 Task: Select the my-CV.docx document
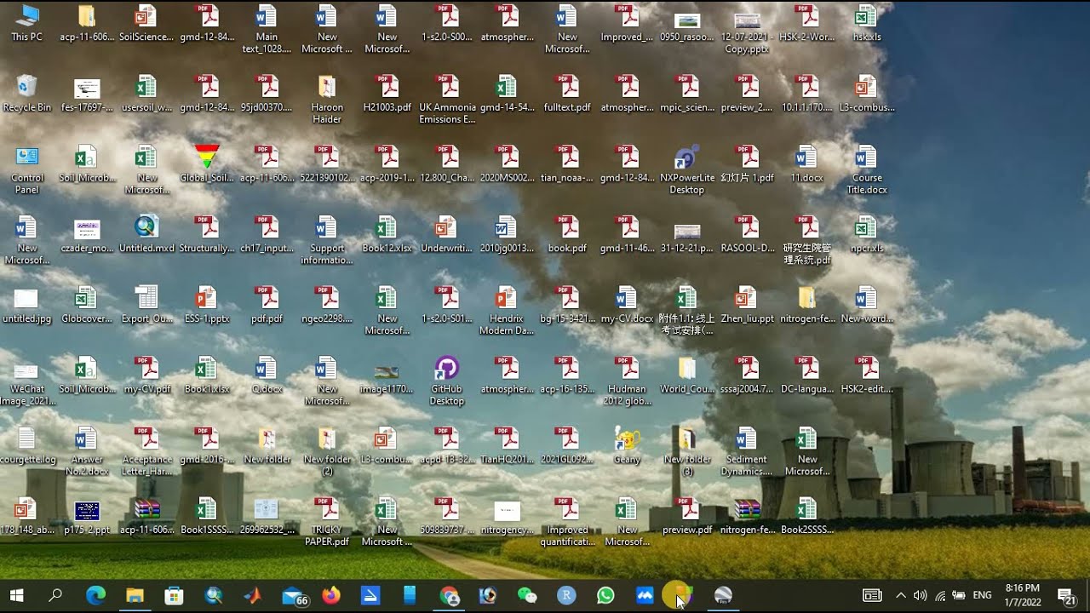[627, 306]
